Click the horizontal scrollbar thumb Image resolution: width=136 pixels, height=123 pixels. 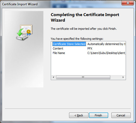(83, 77)
